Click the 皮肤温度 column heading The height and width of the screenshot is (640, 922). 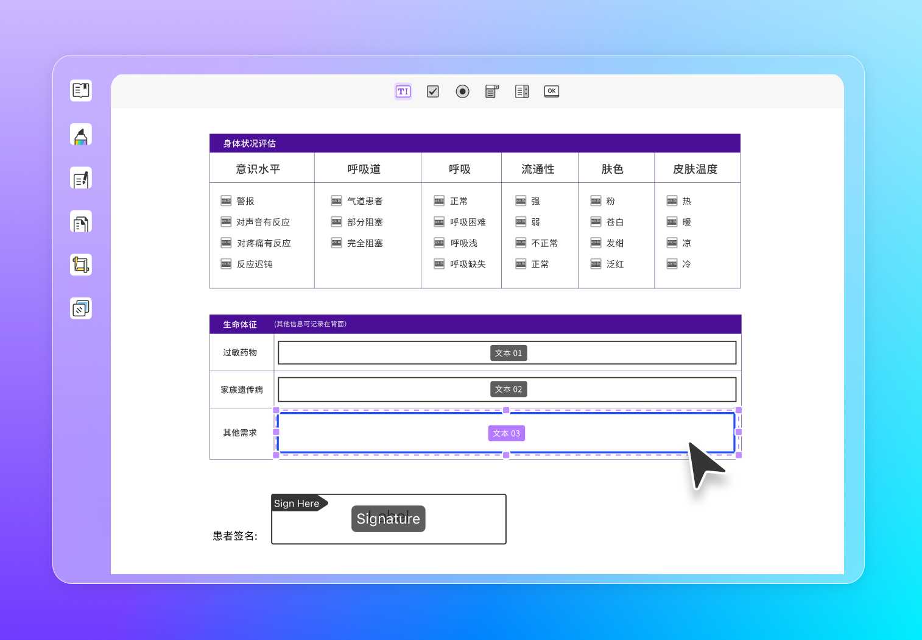point(695,169)
